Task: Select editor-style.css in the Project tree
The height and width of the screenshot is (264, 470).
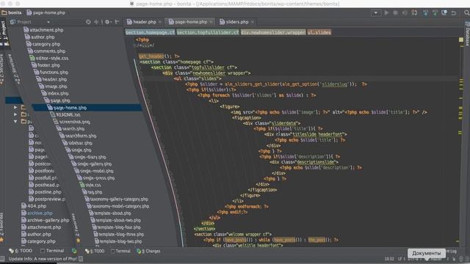Action: tap(49, 58)
